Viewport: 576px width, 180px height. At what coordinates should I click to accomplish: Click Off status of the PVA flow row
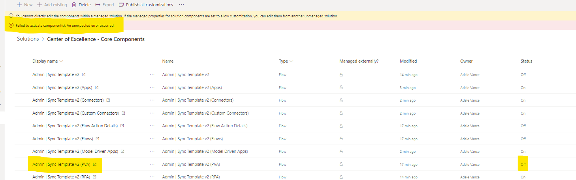(523, 164)
